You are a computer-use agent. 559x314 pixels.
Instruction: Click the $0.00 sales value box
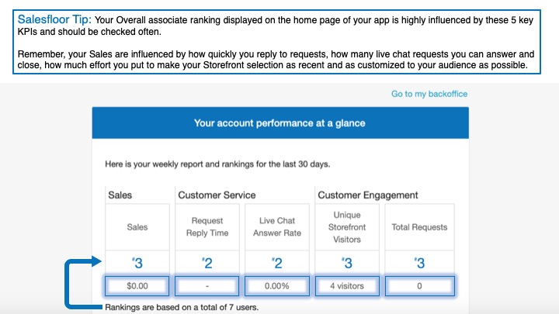[x=137, y=286]
